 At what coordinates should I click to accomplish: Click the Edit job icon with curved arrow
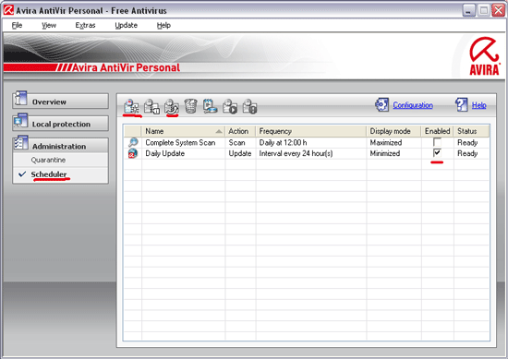[x=172, y=106]
